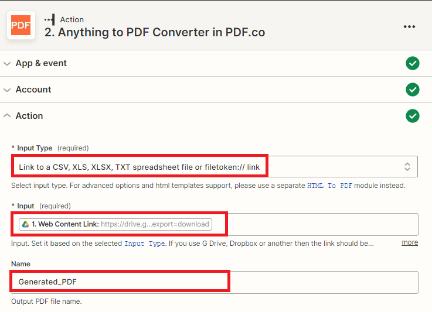This screenshot has width=432, height=312.
Task: Click the Web Content Link data pill
Action: [x=115, y=224]
